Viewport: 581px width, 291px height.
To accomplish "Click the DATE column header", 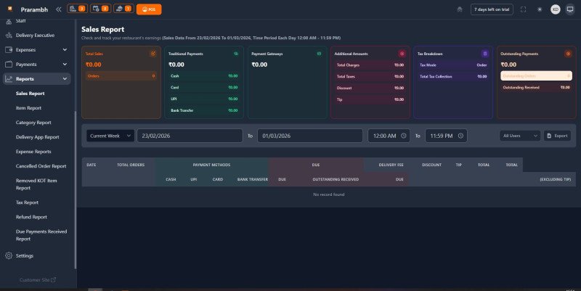I will point(92,165).
